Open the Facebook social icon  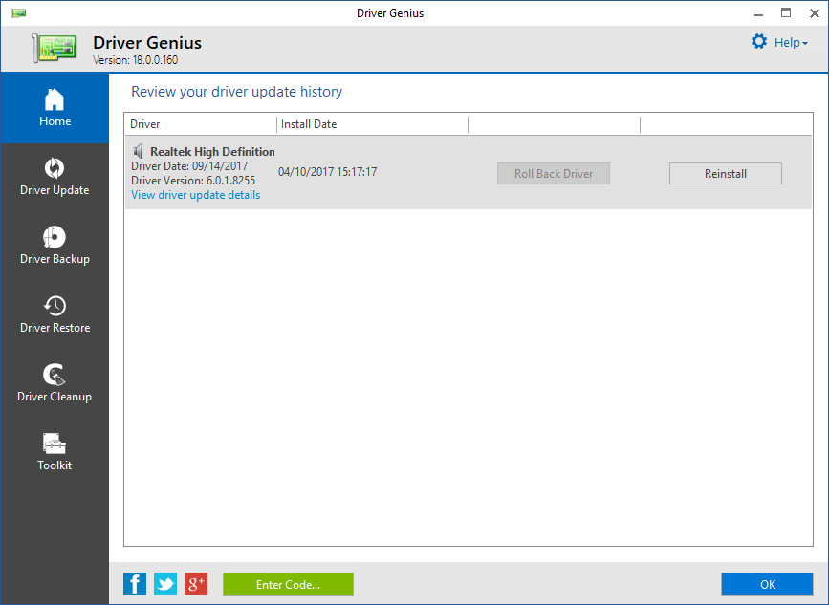point(135,584)
